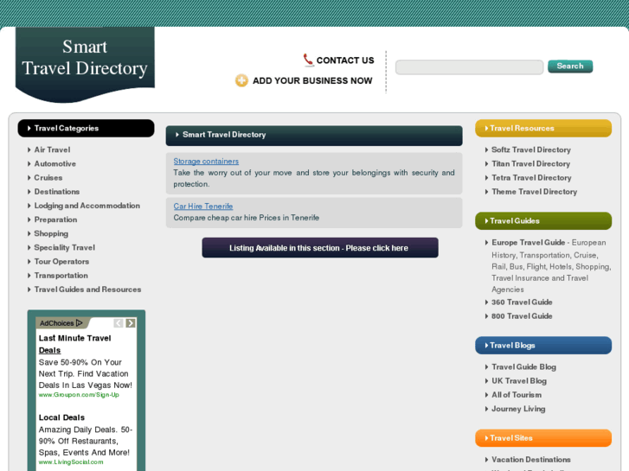This screenshot has width=629, height=471.
Task: Open Journey Living link
Action: point(518,410)
